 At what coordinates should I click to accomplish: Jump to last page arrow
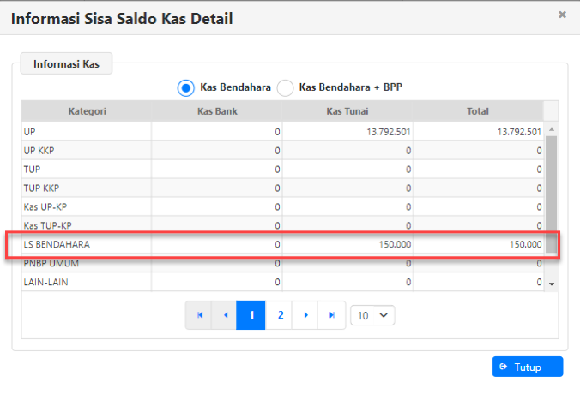(331, 315)
